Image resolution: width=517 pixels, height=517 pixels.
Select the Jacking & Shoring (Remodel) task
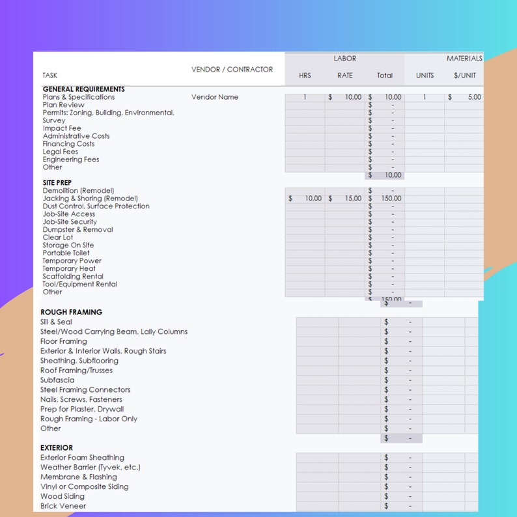click(x=90, y=199)
